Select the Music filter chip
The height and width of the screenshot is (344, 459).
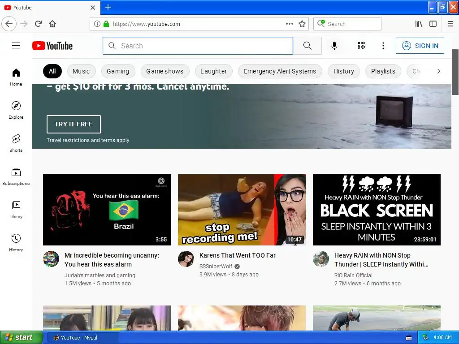[81, 71]
